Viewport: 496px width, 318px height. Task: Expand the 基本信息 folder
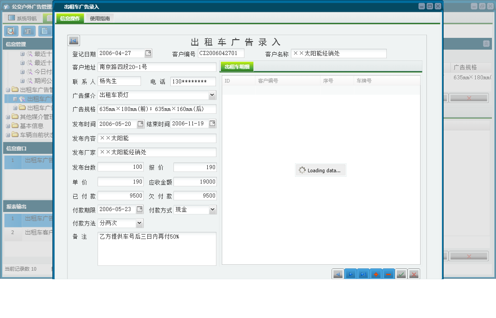[x=8, y=126]
